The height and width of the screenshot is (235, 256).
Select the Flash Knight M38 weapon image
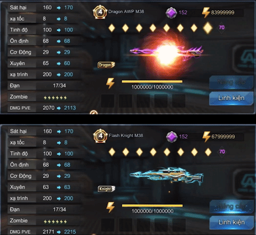[x=166, y=175]
